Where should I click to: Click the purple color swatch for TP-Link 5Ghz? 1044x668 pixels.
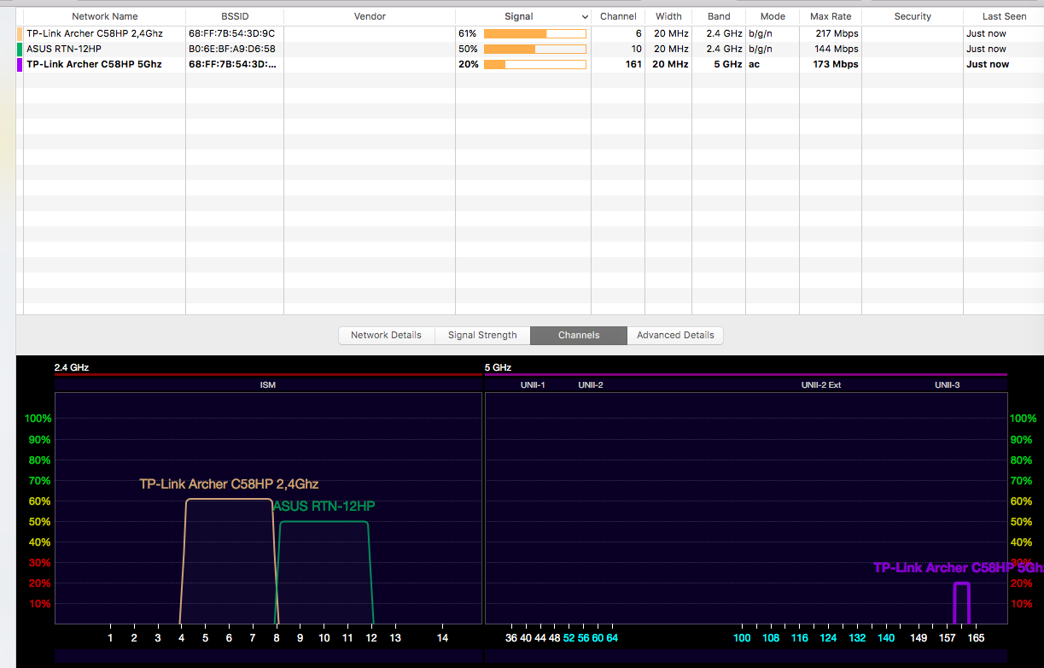coord(20,64)
